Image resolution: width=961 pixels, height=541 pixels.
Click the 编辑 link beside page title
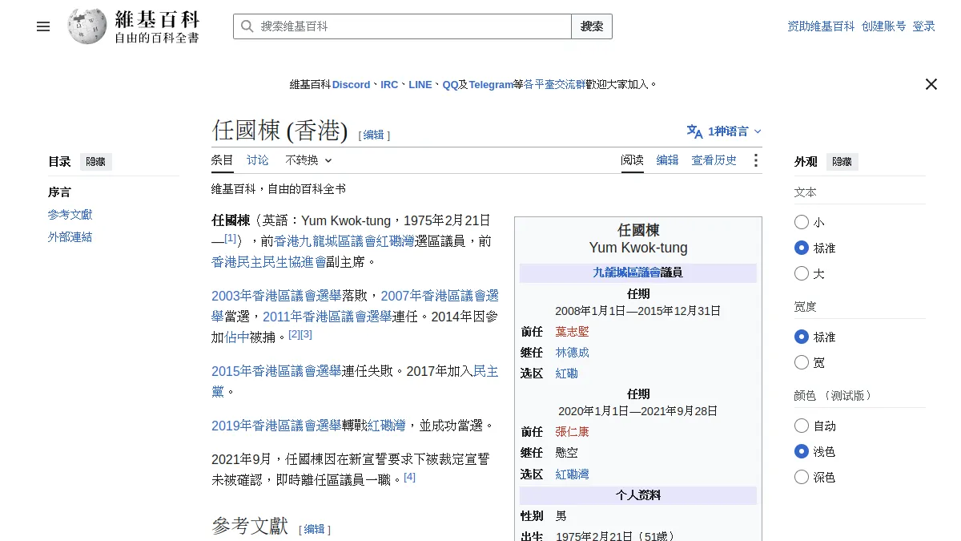click(x=374, y=135)
